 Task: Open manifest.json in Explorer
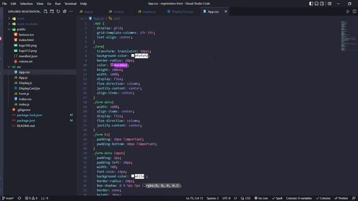28,56
